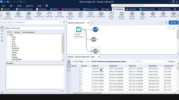Click the global search for tools field
The image size is (179, 100).
point(145,6)
